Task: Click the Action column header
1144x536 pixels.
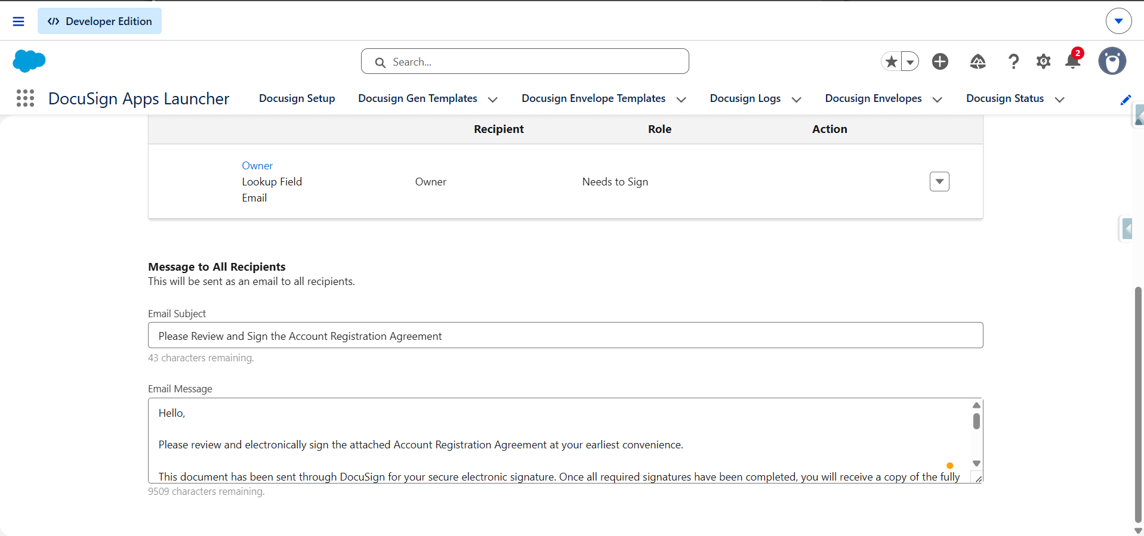Action: [830, 129]
